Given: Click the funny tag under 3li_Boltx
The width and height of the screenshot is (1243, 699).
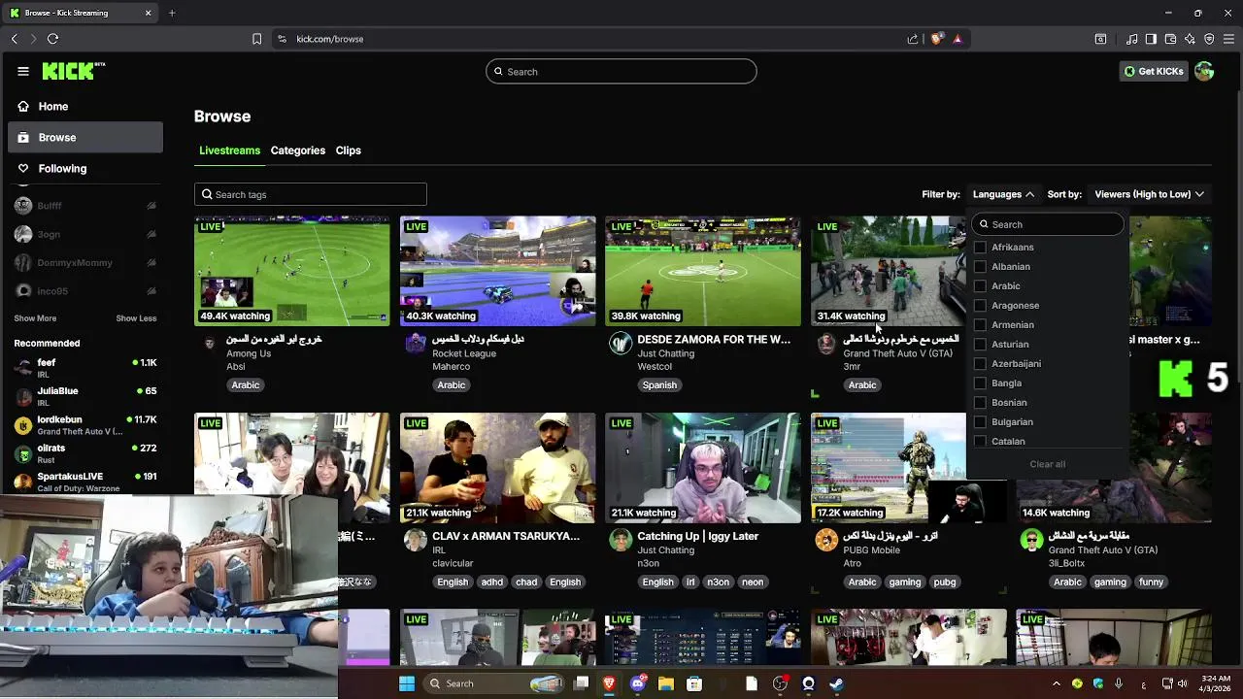Looking at the screenshot, I should [1152, 582].
